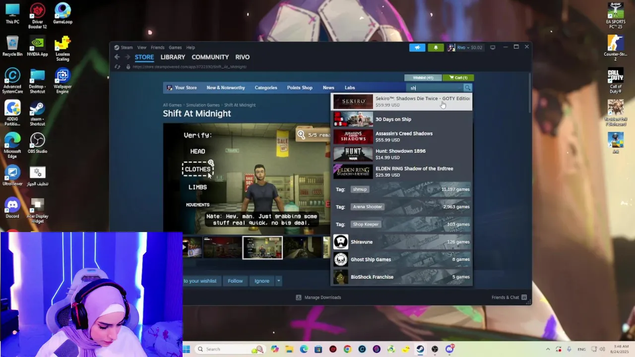635x357 pixels.
Task: Click the All Games breadcrumb
Action: [x=172, y=105]
